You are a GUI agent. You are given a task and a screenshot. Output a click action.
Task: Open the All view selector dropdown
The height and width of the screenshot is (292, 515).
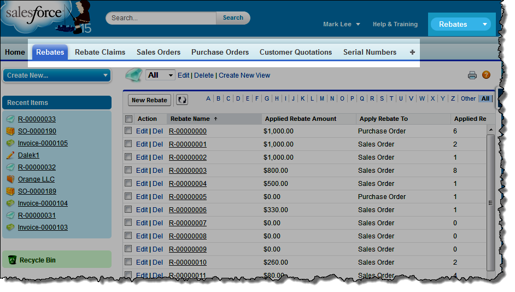click(161, 75)
